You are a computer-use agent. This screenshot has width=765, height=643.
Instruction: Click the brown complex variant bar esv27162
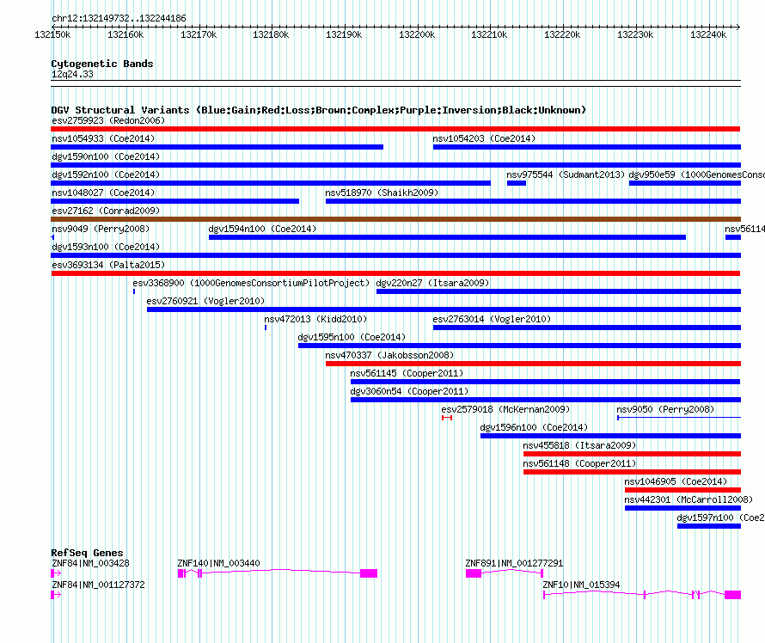pos(395,219)
